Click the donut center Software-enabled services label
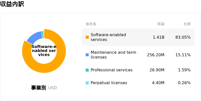The width and height of the screenshot is (201, 101). [44, 51]
